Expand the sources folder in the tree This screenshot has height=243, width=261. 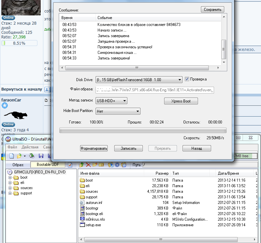pos(10,188)
